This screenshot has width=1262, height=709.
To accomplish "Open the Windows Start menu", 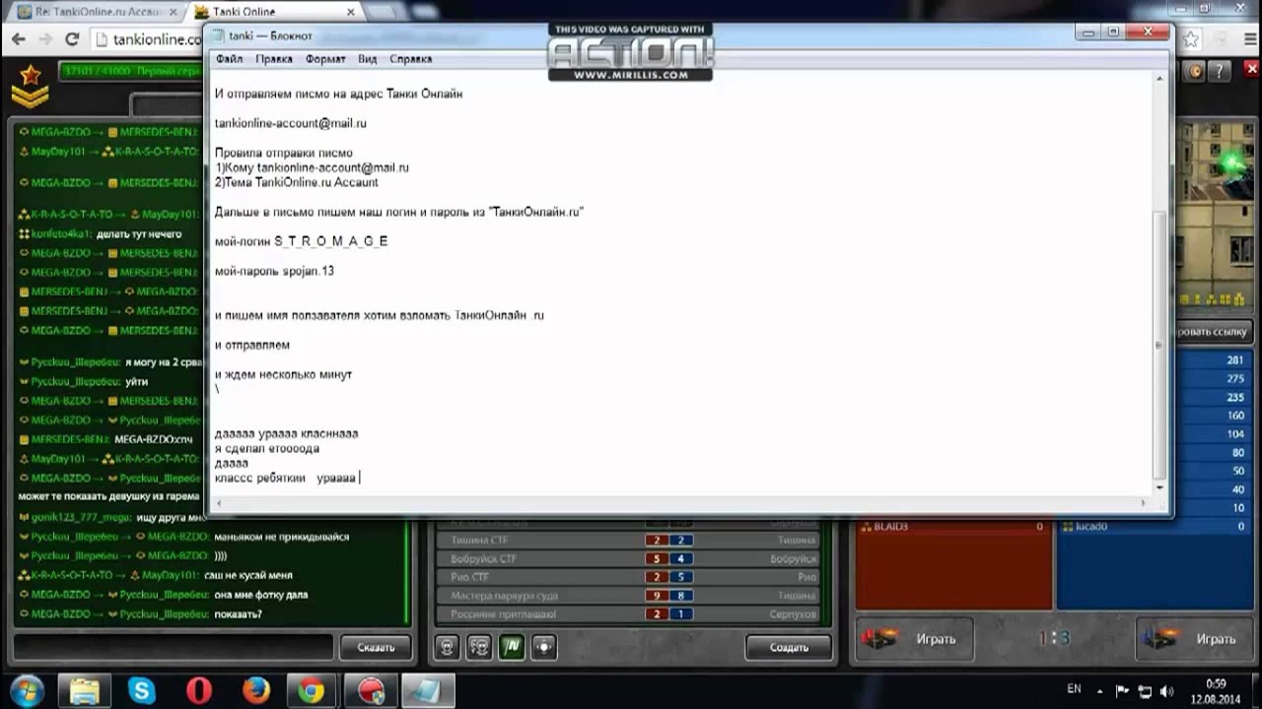I will point(26,690).
